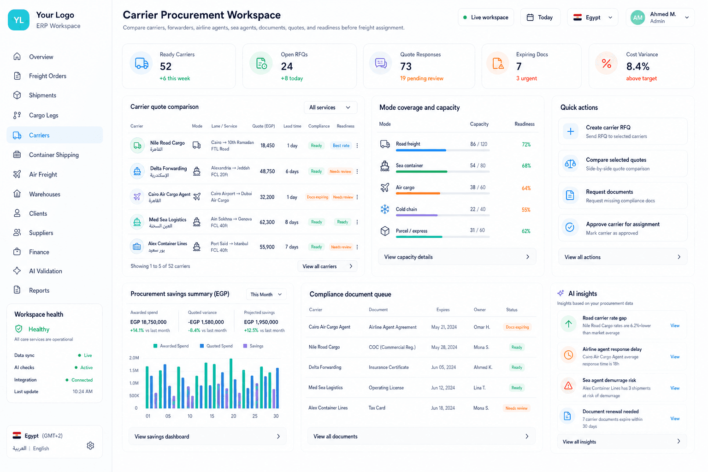
Task: Toggle Awarded Spend legend series
Action: 171,346
